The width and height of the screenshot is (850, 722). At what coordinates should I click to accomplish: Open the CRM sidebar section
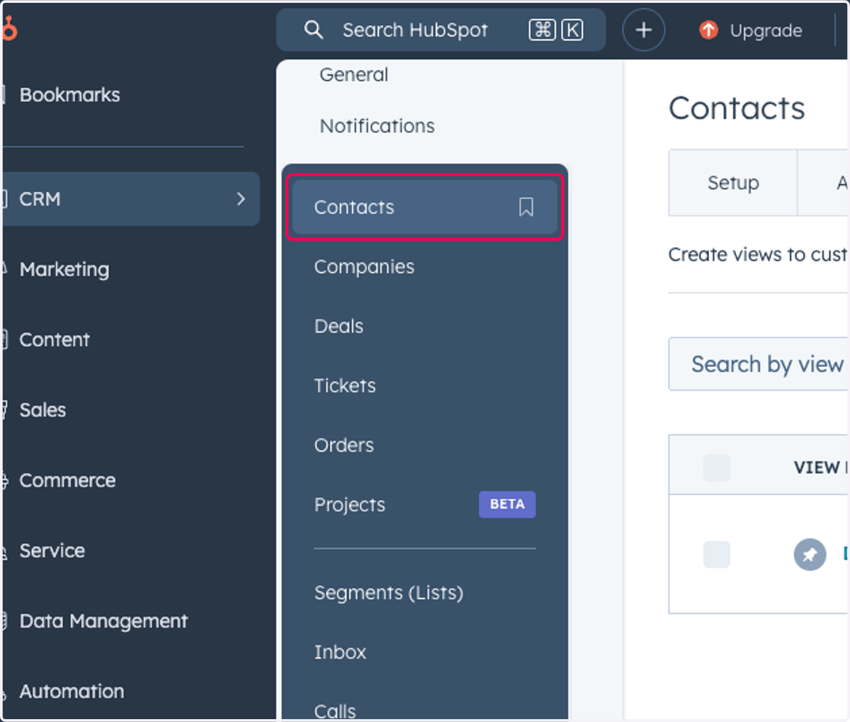(x=131, y=199)
